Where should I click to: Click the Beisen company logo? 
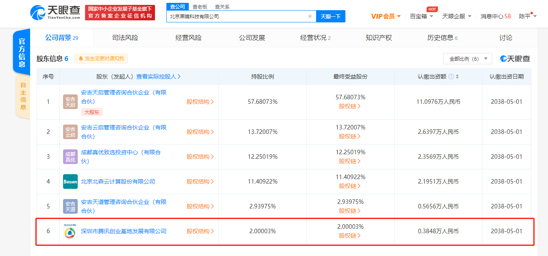coord(70,182)
